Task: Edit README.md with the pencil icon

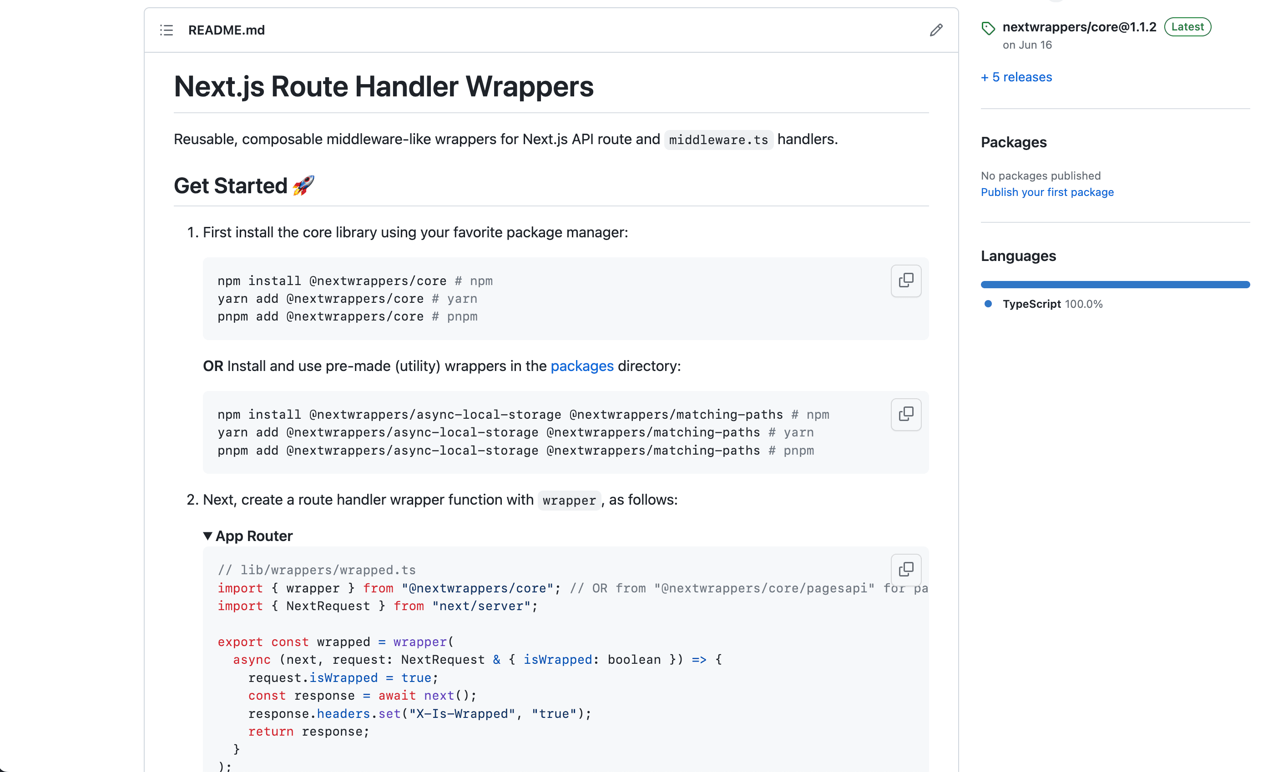Action: (x=936, y=30)
